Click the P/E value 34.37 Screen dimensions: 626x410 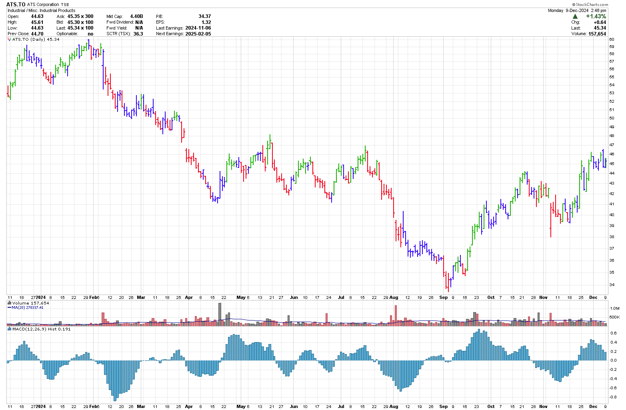pyautogui.click(x=205, y=16)
